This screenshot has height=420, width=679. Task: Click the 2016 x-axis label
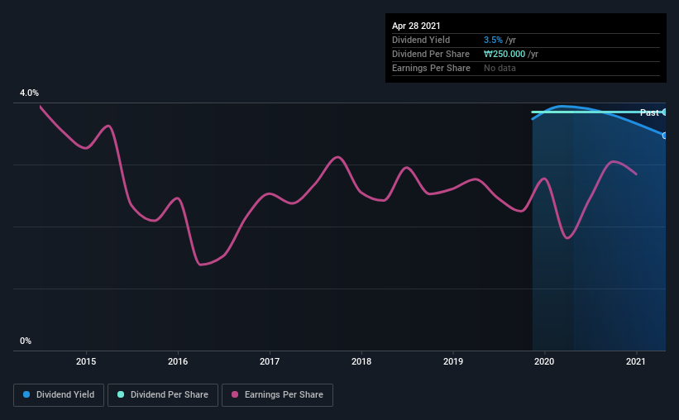[x=178, y=361]
